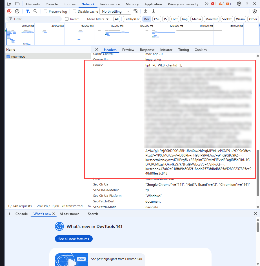Image resolution: width=260 pixels, height=266 pixels.
Task: Expand the more DevTools tabs chevron
Action: 206,4
